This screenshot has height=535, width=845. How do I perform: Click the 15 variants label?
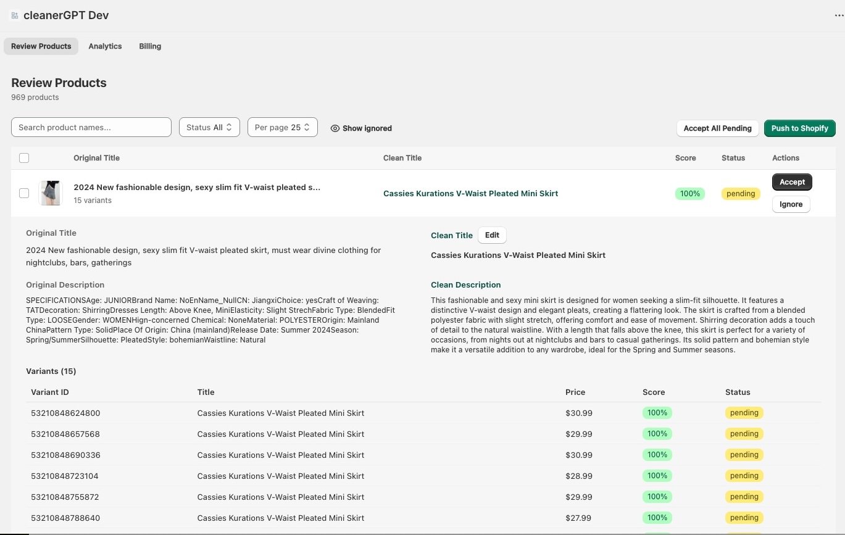93,201
